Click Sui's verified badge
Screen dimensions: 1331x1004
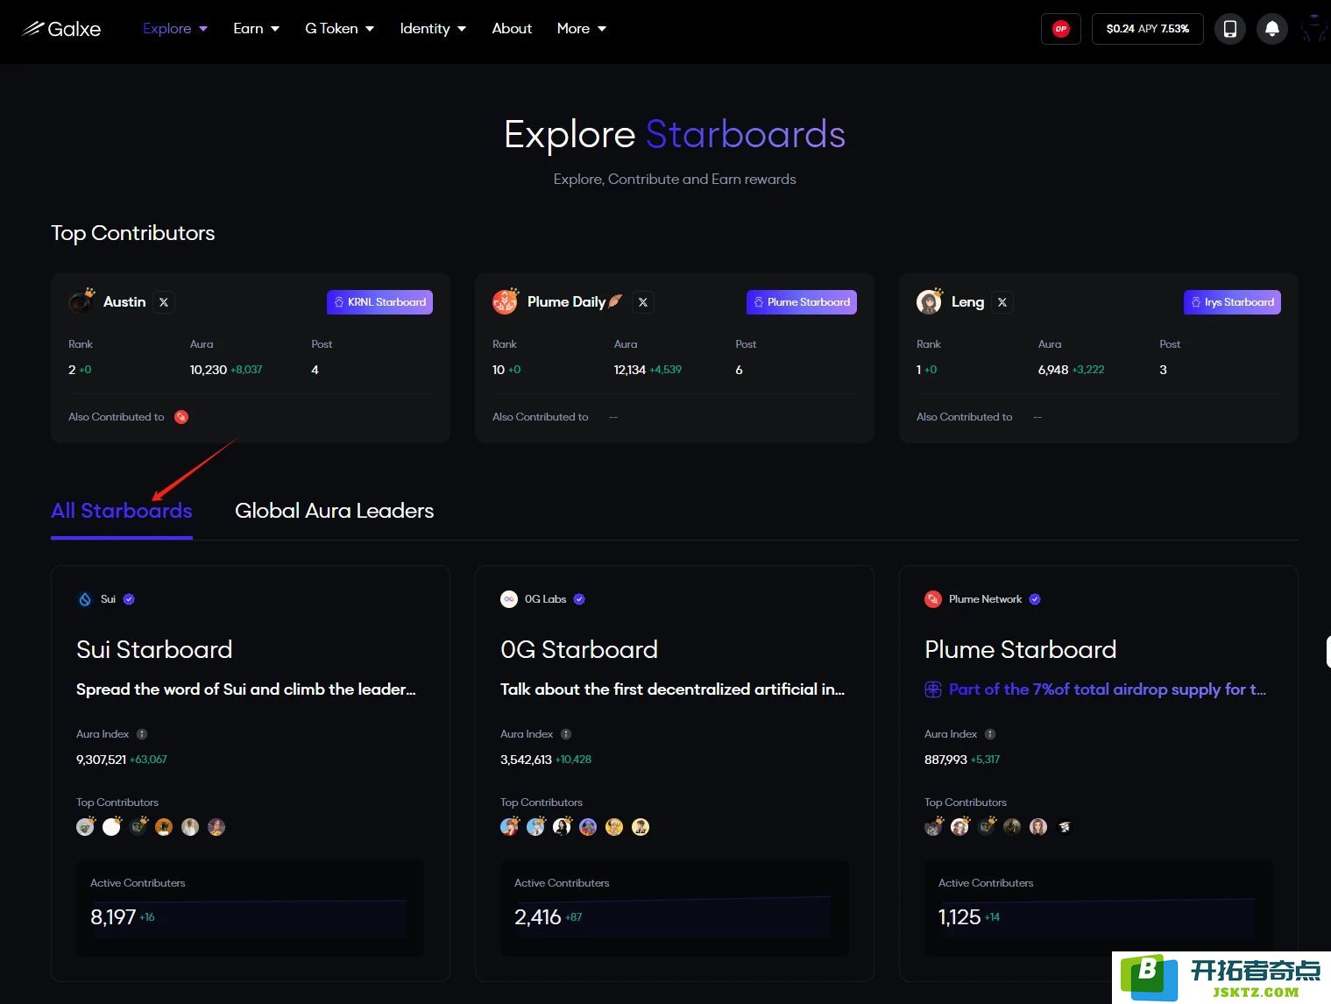coord(129,599)
